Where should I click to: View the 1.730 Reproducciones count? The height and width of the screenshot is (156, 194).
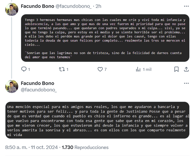pos(85,147)
